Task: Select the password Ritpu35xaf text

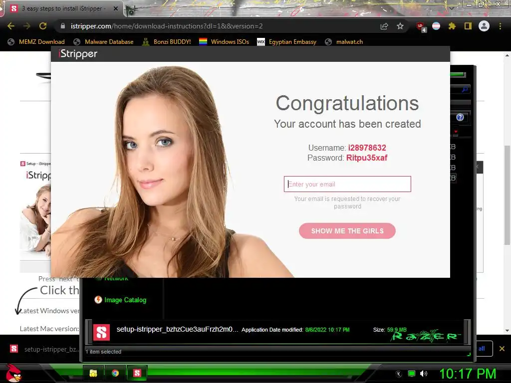Action: (367, 158)
